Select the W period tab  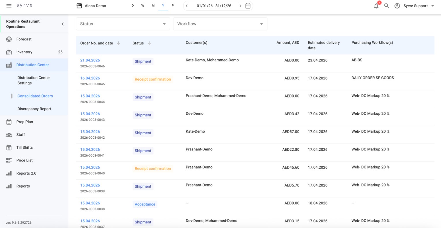[143, 5]
